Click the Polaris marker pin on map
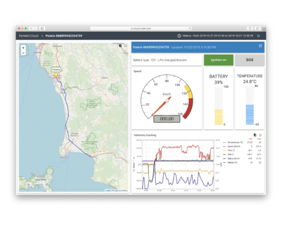282x226 pixels. coord(56,75)
